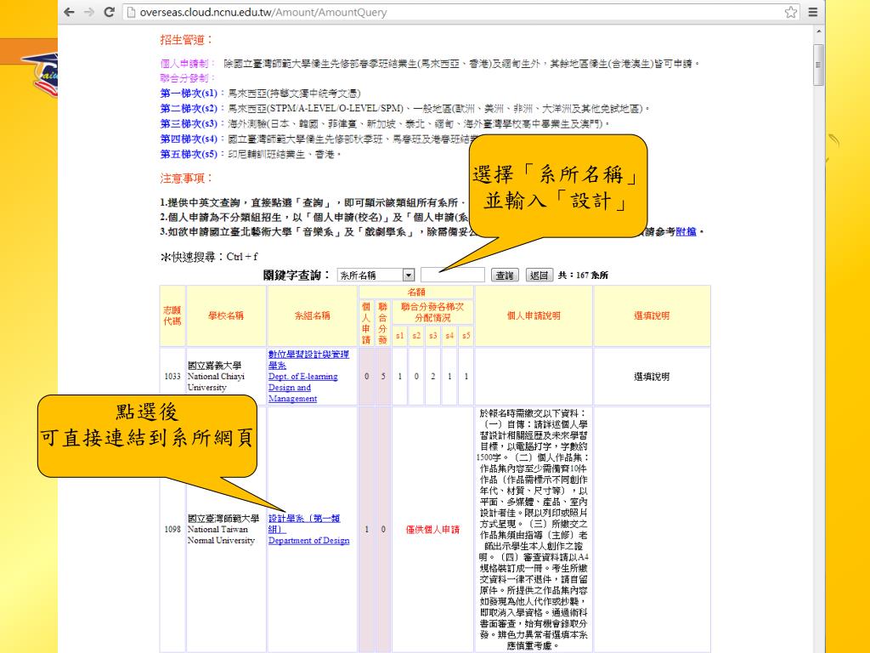Click the 返回 button
The width and height of the screenshot is (870, 653).
(x=539, y=275)
